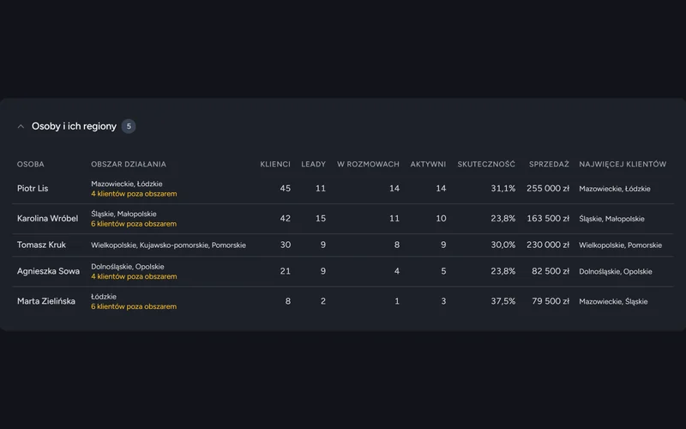
Task: Open Marta Zielińska's 6 klientów poza obszarem note
Action: point(134,306)
